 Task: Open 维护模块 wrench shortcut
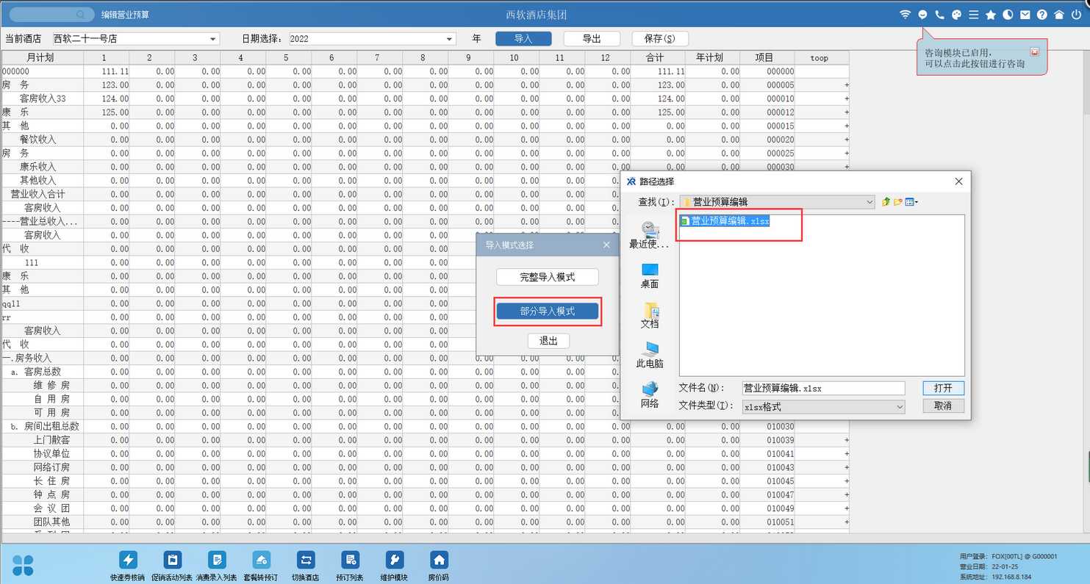pyautogui.click(x=395, y=560)
